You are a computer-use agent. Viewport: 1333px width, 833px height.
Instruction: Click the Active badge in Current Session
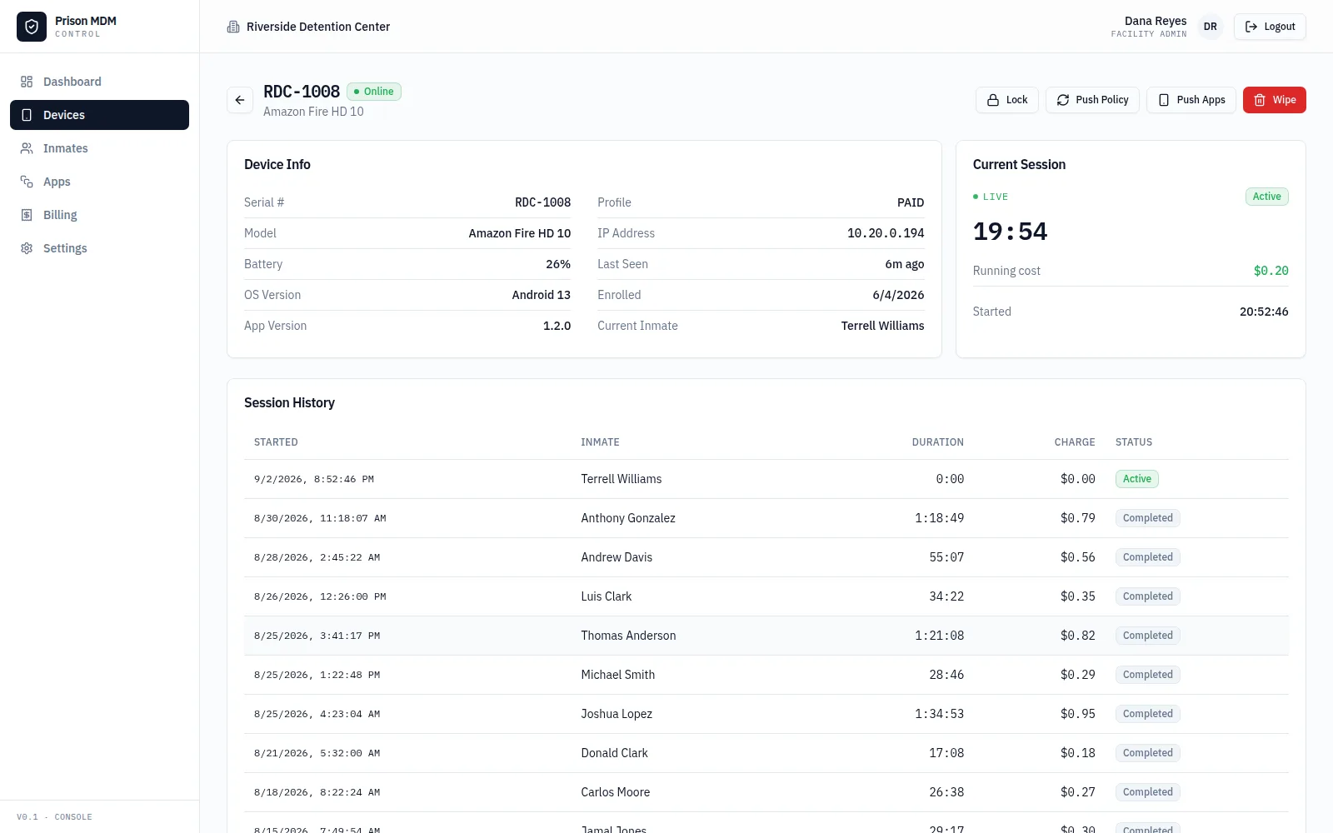pos(1266,197)
